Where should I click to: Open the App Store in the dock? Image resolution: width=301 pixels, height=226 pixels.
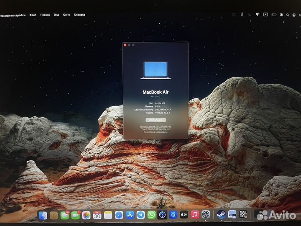coord(130,215)
